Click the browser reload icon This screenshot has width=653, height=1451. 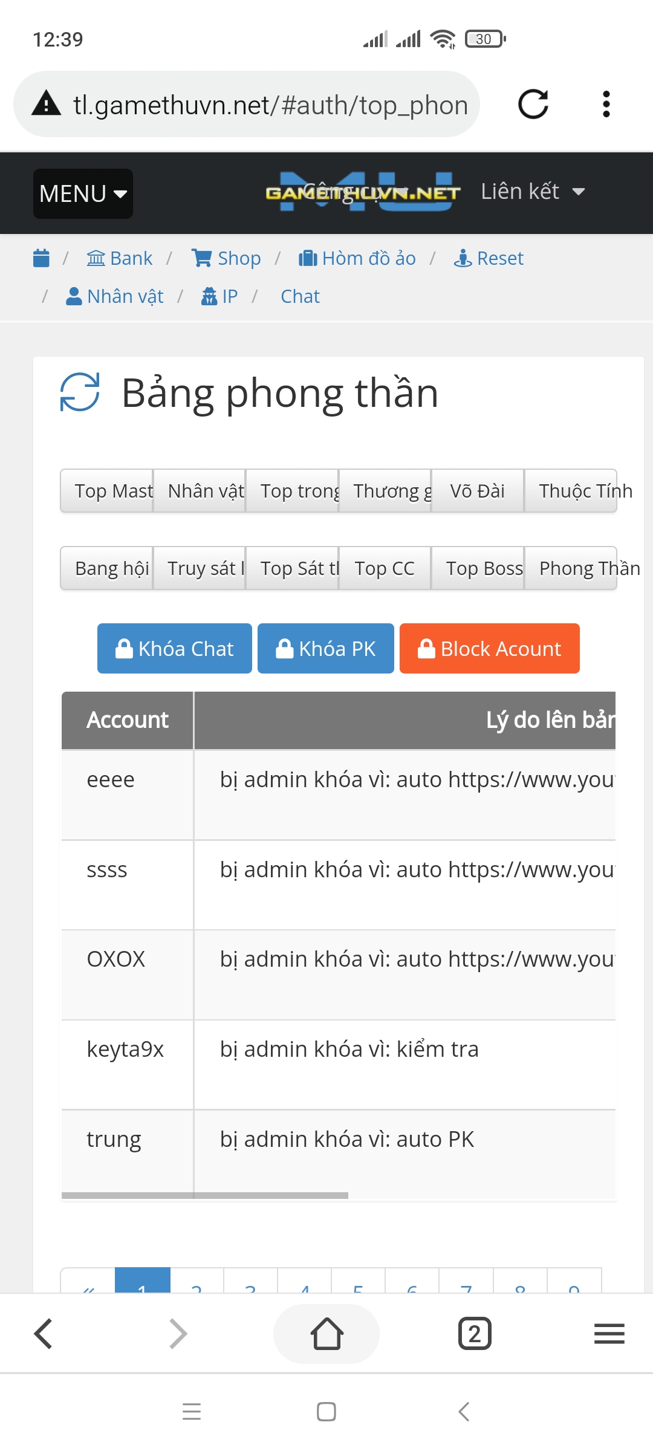click(x=533, y=104)
